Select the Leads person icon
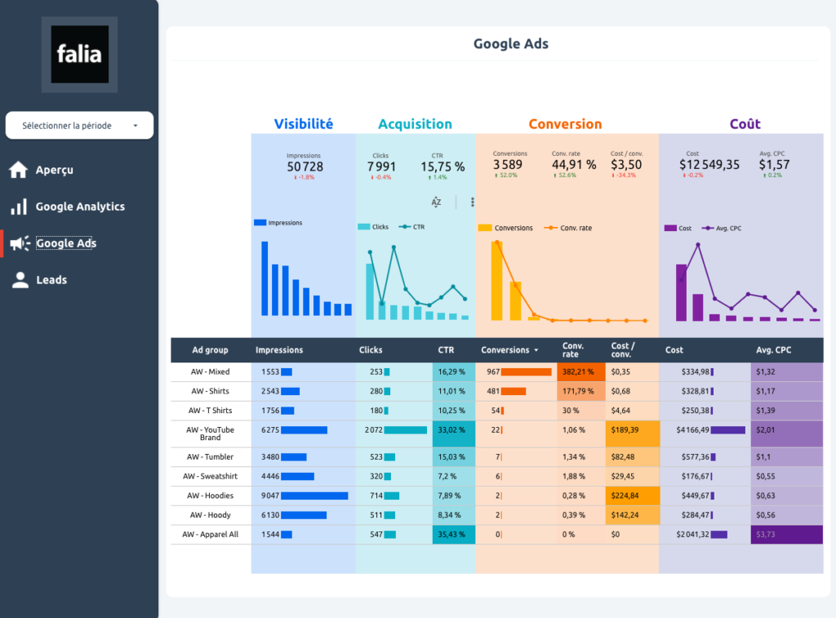836x618 pixels. [20, 279]
